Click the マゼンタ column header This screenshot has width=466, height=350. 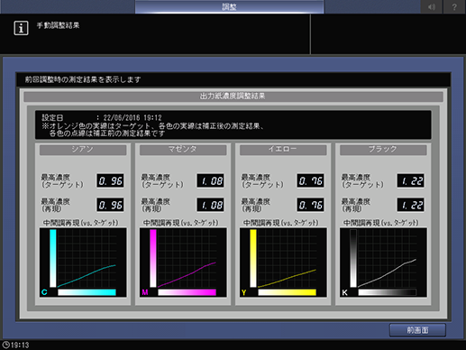coord(183,150)
